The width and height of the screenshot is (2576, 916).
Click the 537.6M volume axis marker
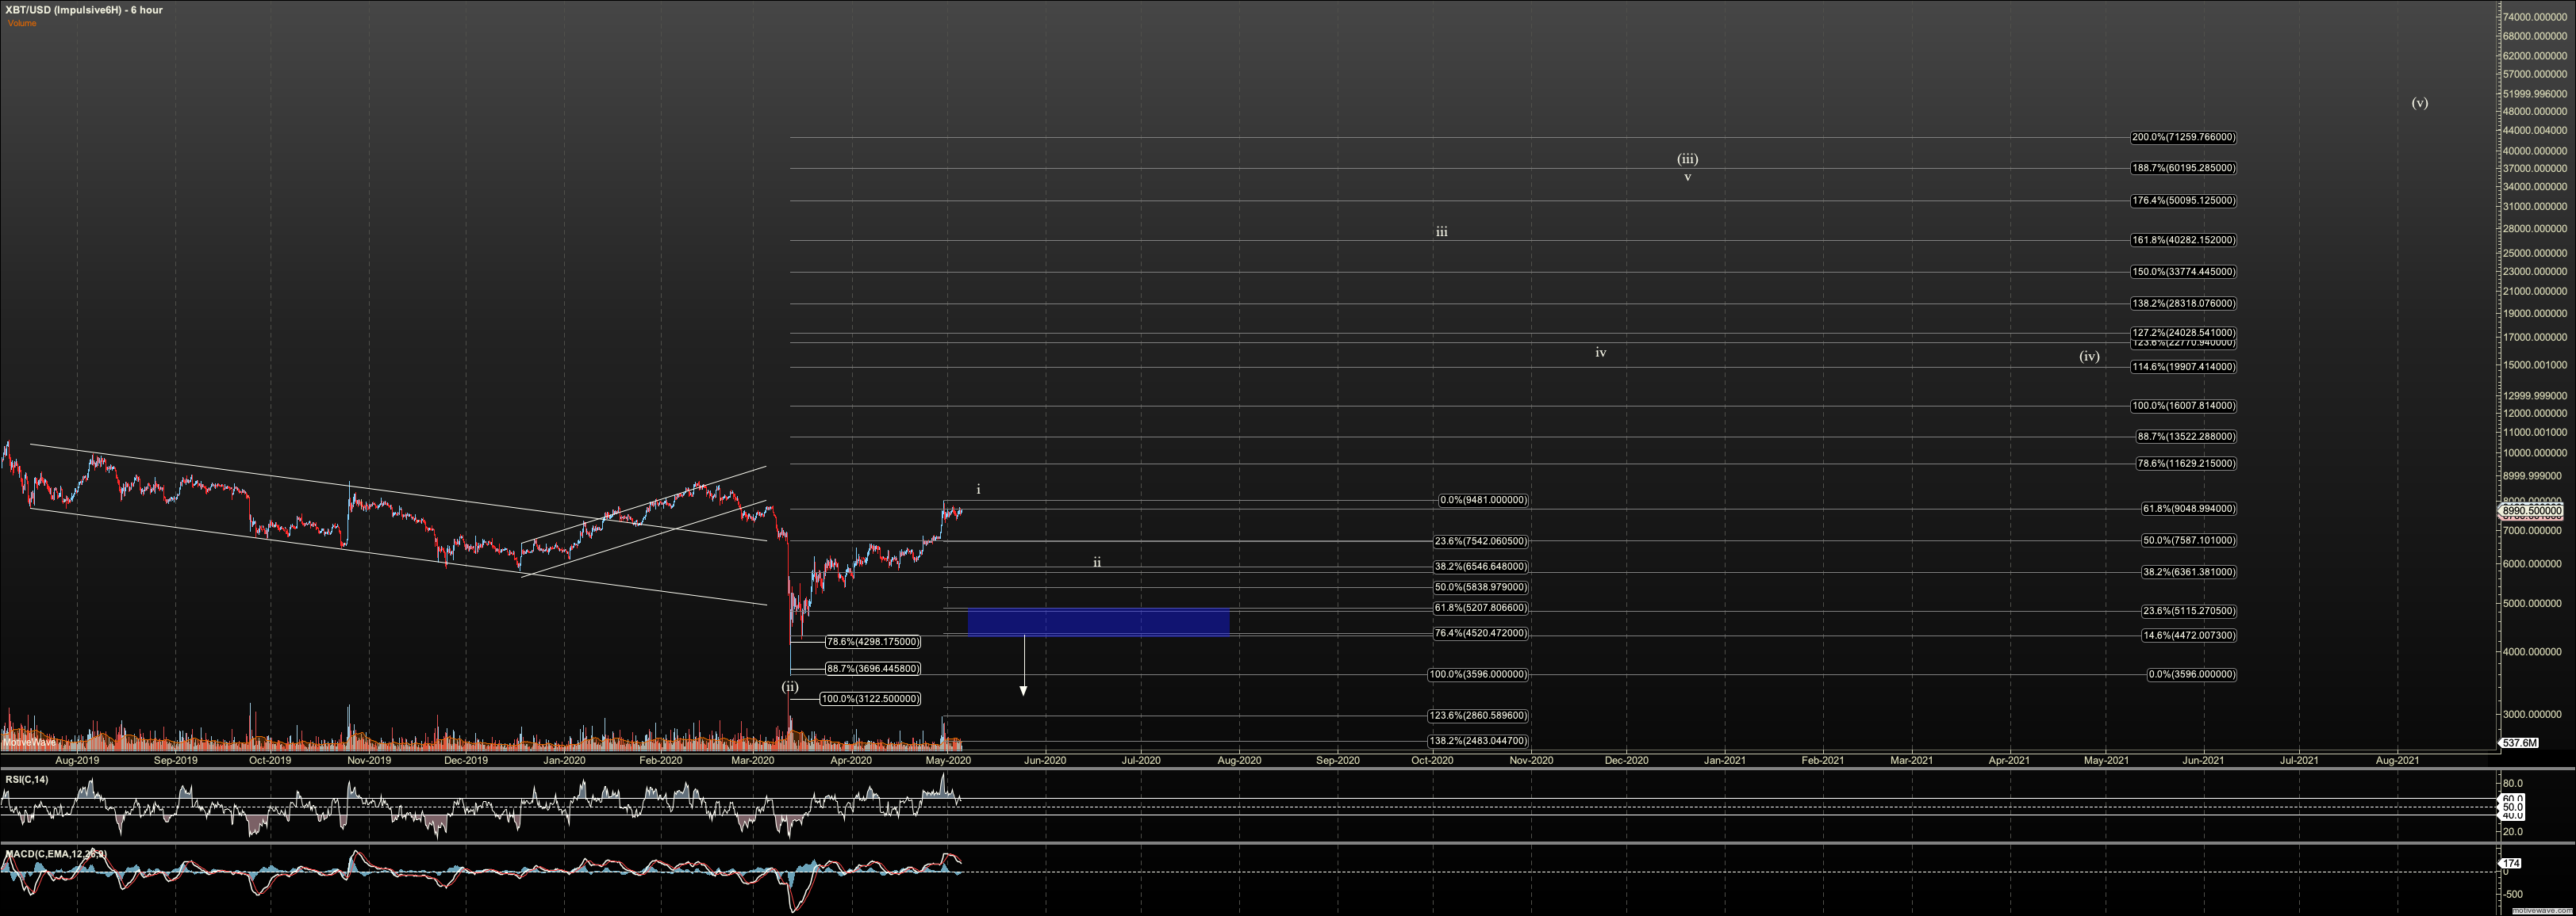[2518, 743]
